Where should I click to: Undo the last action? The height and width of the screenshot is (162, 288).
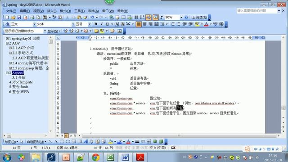pyautogui.click(x=92, y=18)
